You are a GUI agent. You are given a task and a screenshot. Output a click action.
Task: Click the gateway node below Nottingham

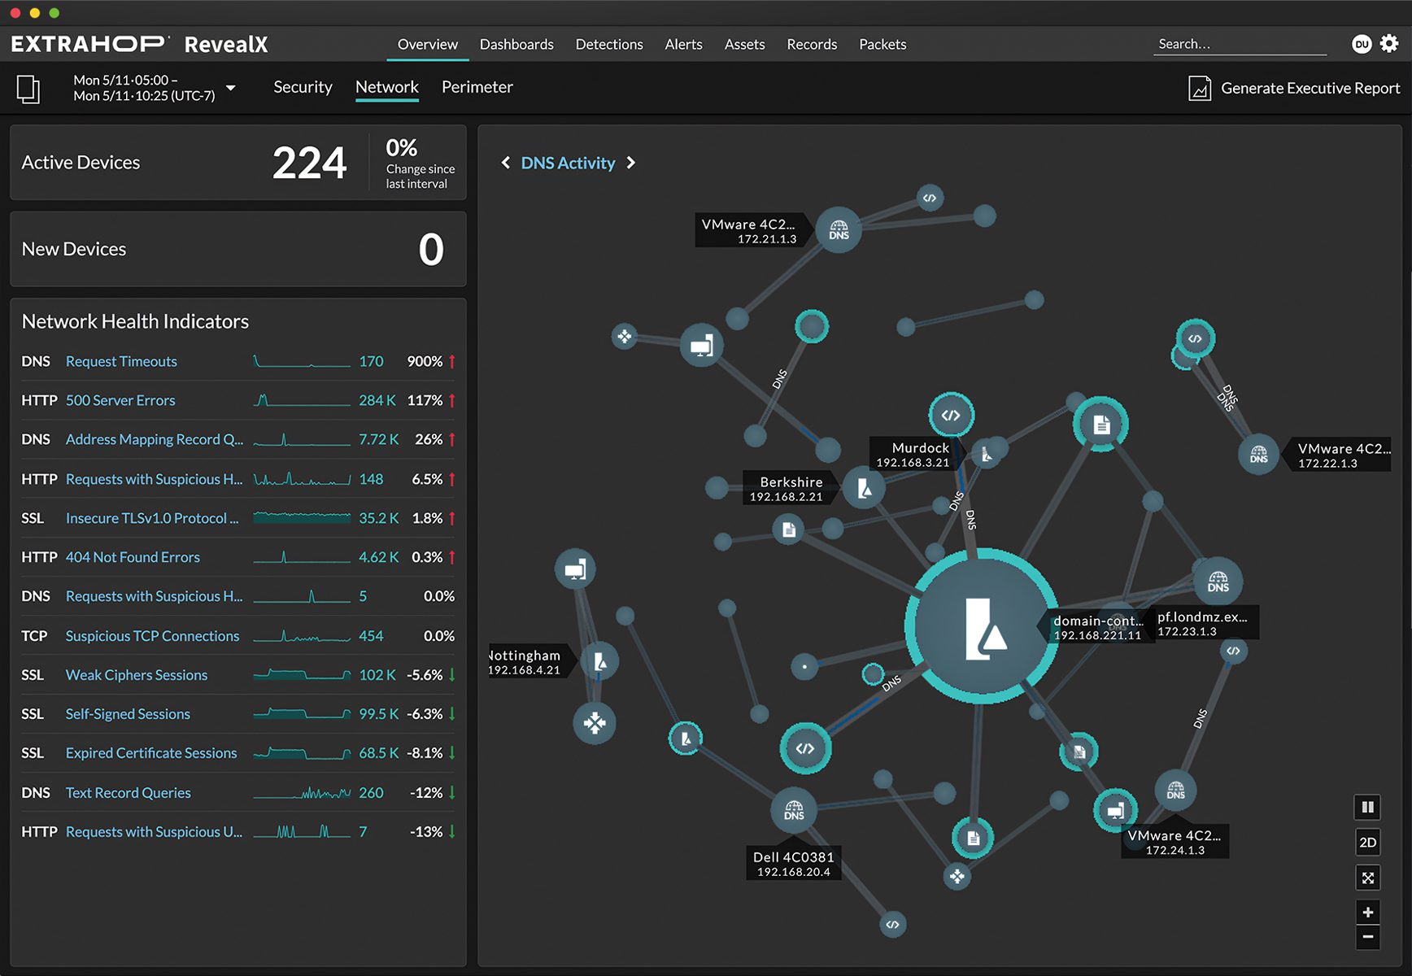[x=595, y=722]
